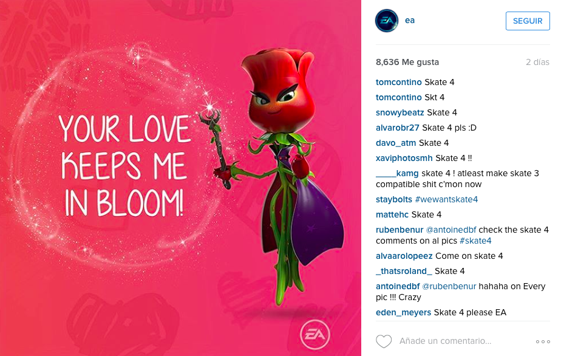Open the #wewantskate4 hashtag
Viewport: 561px width, 356px height.
(x=446, y=199)
